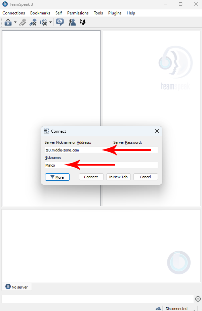Open the emoji smiley picker
The height and width of the screenshot is (311, 202).
(198, 299)
